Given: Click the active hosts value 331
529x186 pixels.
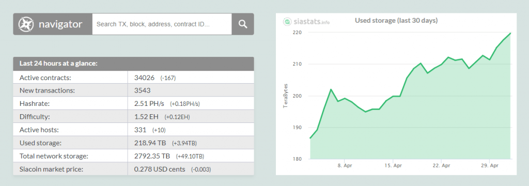Looking at the screenshot, I should (140, 130).
